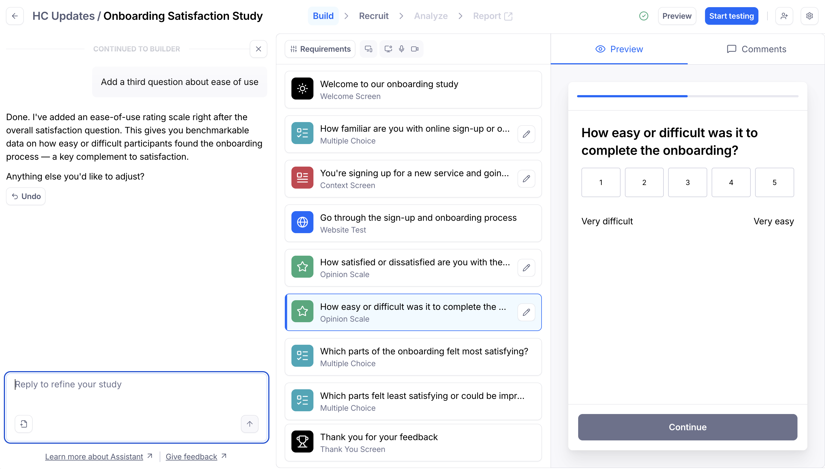
Task: Close the assistant chat panel
Action: (258, 49)
